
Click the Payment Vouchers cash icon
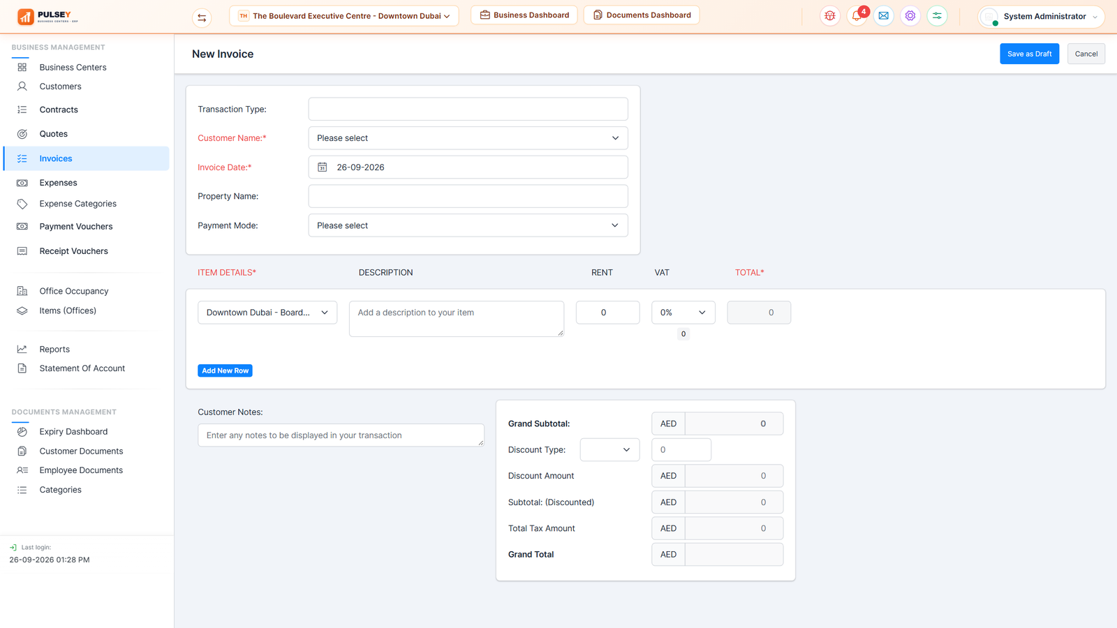[x=22, y=227]
